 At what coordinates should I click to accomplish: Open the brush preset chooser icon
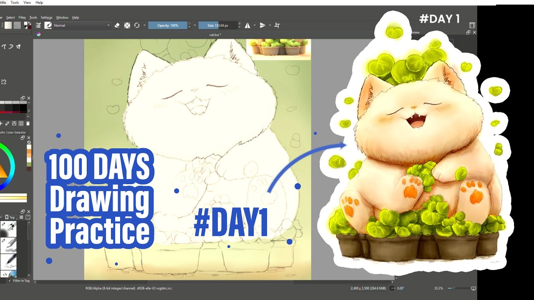coord(48,25)
